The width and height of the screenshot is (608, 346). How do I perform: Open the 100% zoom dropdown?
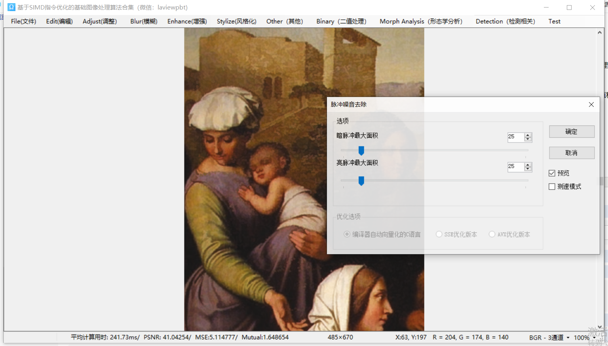click(584, 338)
